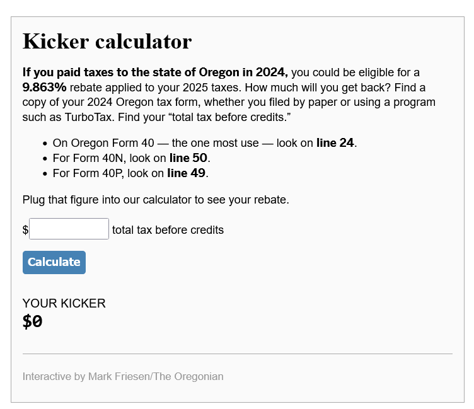The width and height of the screenshot is (474, 409).
Task: Click the bold "line 49" text
Action: pos(188,173)
